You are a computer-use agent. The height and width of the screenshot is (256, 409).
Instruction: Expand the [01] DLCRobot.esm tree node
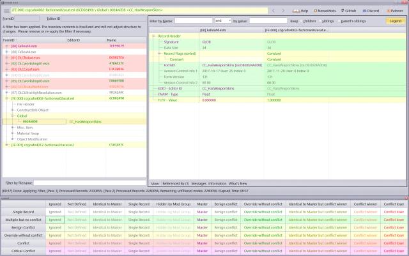point(7,57)
